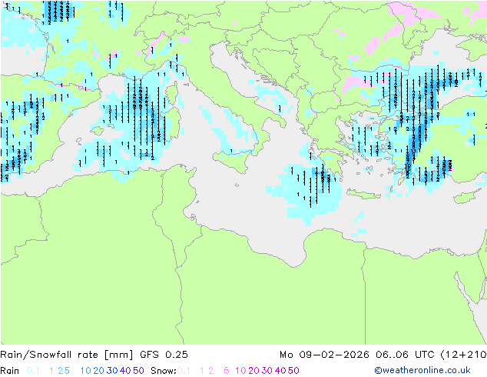Select the Snow legend value 0.1
The image size is (487, 377).
(184, 371)
